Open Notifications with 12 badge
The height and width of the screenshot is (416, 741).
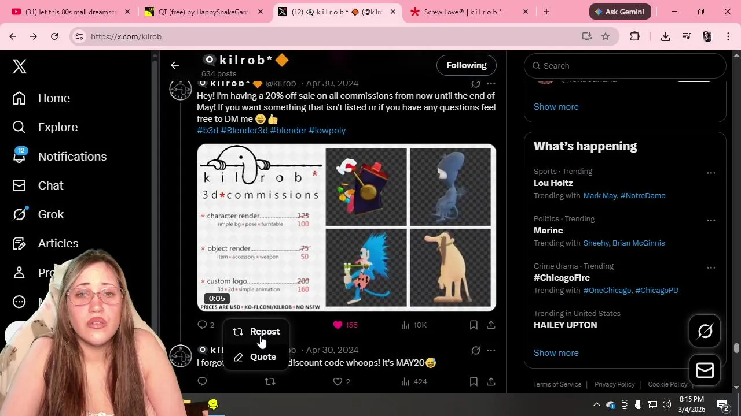(x=60, y=157)
